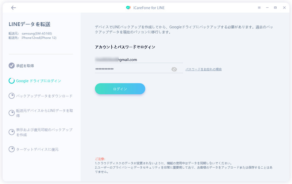Open the hamburger menu in title bar
Viewport: 292px width, 184px height.
pyautogui.click(x=259, y=8)
